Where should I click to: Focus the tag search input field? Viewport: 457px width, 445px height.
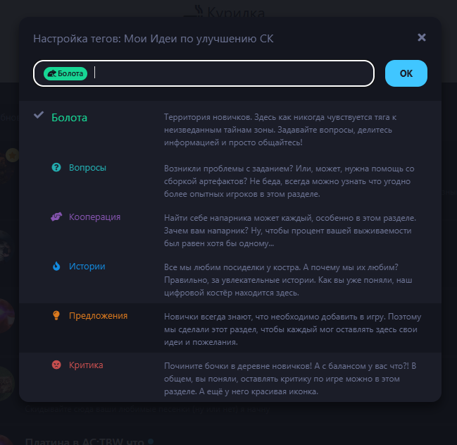click(x=204, y=73)
